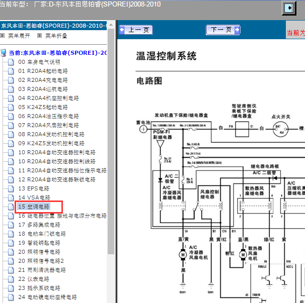The image size is (305, 303).
Task: Open 09 K24Z5发动机控制电路
Action: tap(51, 143)
